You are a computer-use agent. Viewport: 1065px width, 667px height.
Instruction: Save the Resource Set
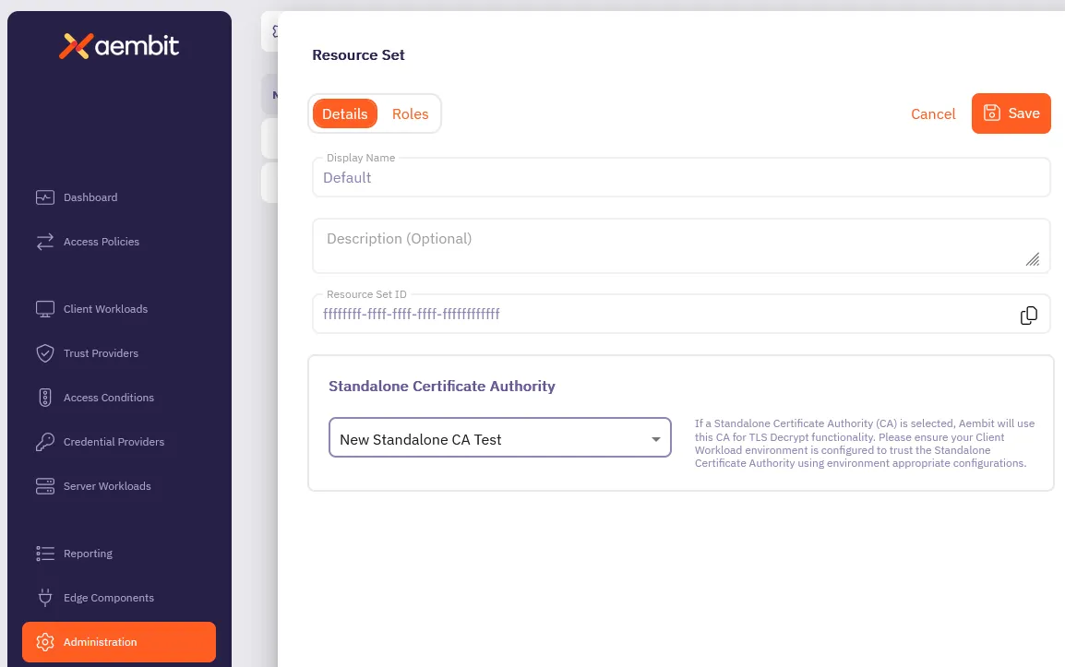(x=1011, y=113)
